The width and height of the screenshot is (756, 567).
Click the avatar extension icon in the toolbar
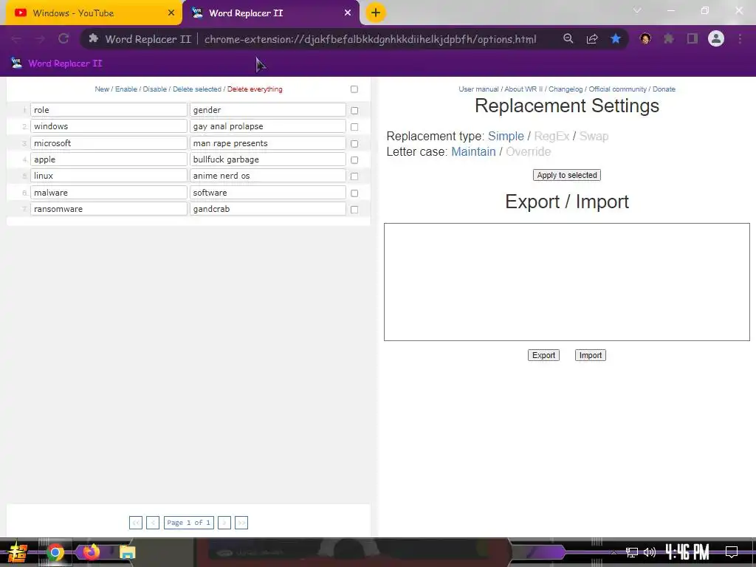[x=645, y=38]
